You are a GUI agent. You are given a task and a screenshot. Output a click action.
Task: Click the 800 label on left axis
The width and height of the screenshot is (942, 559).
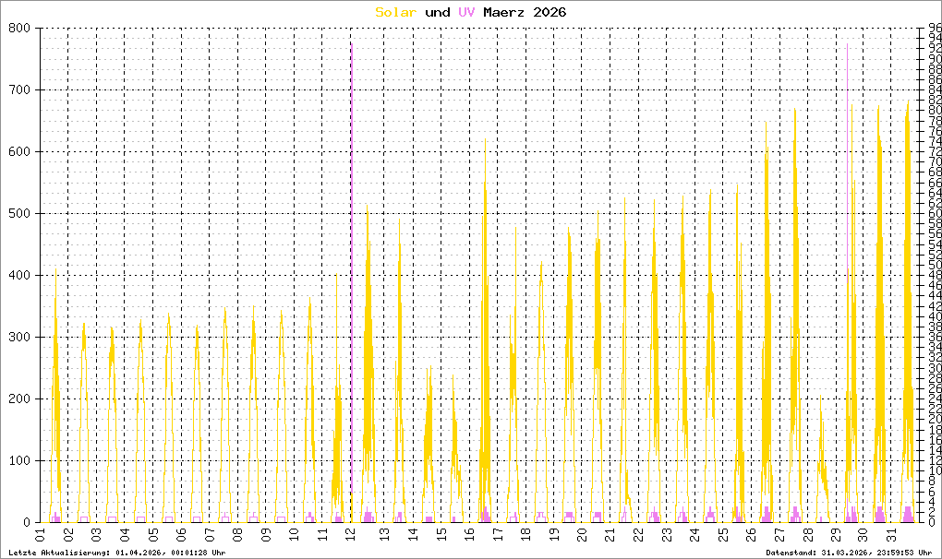click(x=19, y=29)
